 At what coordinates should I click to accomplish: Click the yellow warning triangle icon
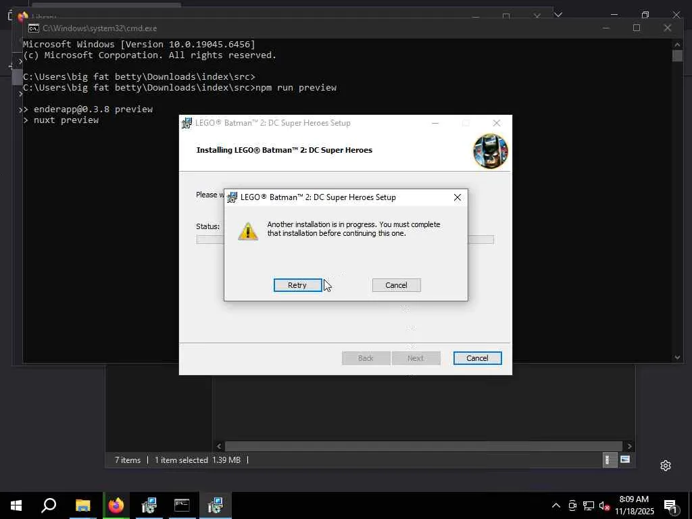247,231
